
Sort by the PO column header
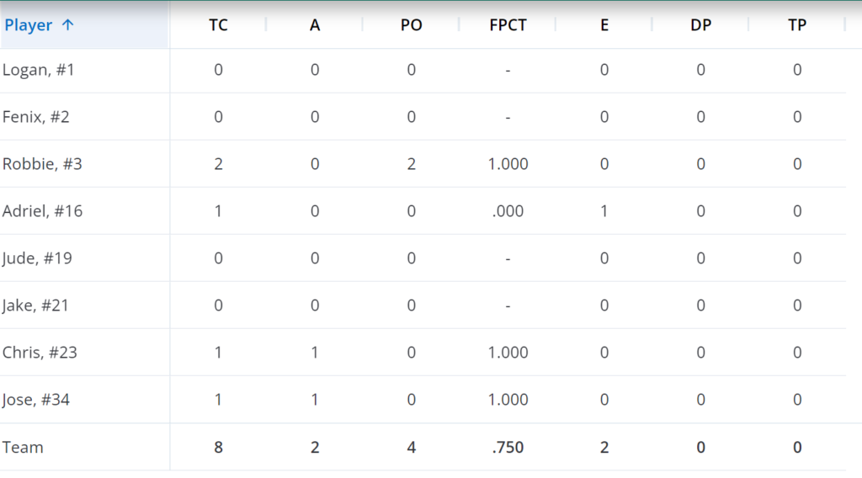(411, 25)
